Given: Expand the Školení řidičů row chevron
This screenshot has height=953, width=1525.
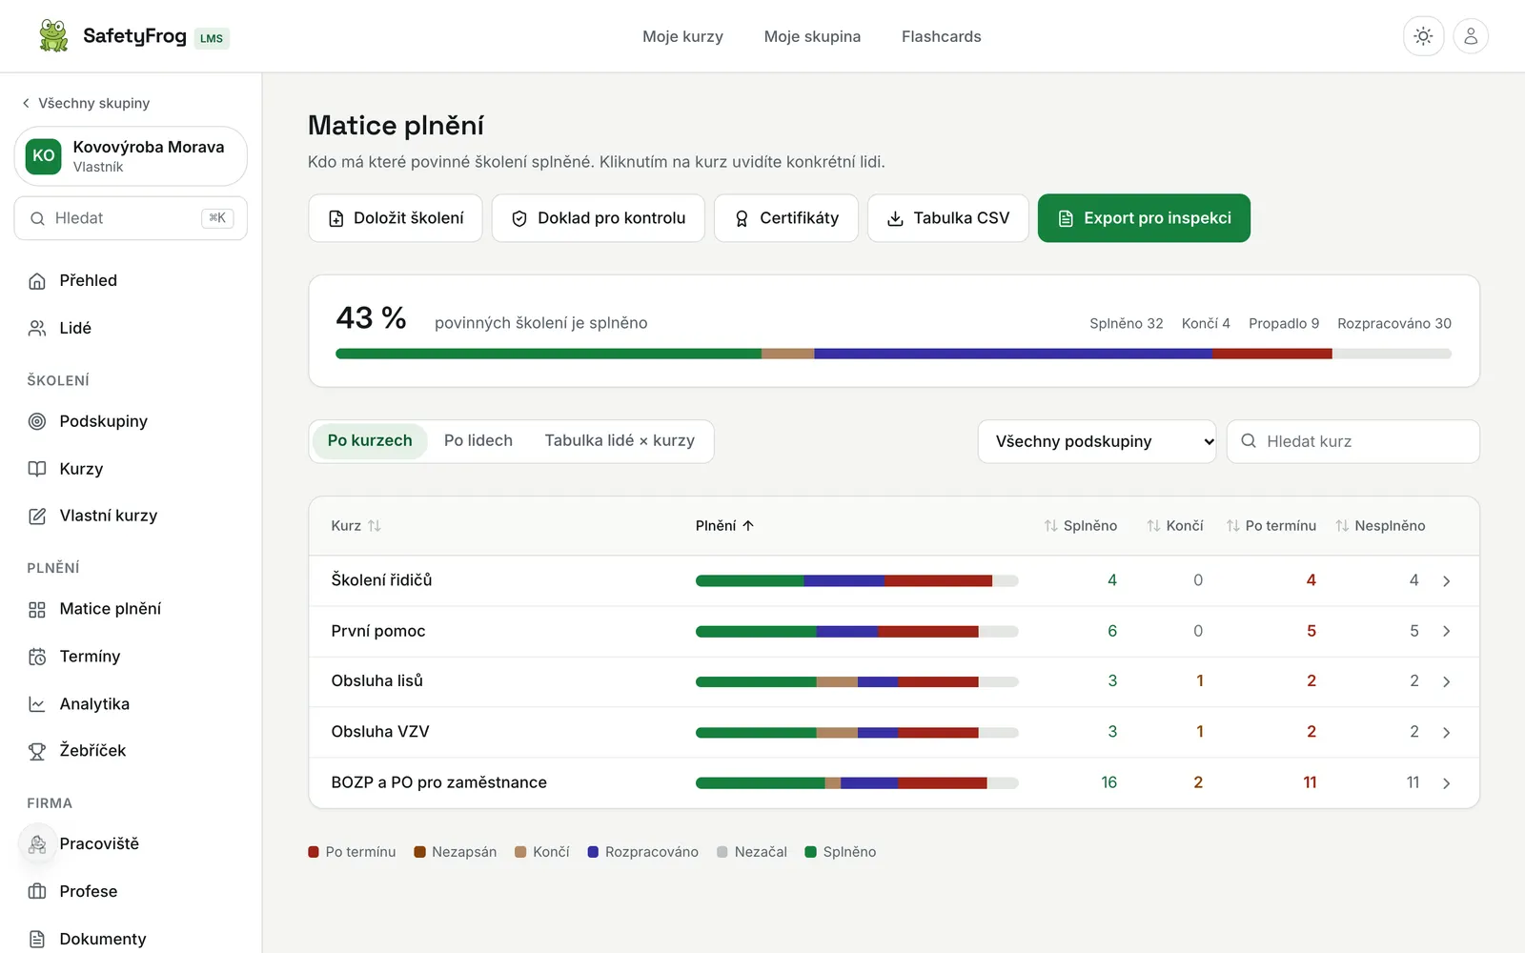Looking at the screenshot, I should (1446, 580).
